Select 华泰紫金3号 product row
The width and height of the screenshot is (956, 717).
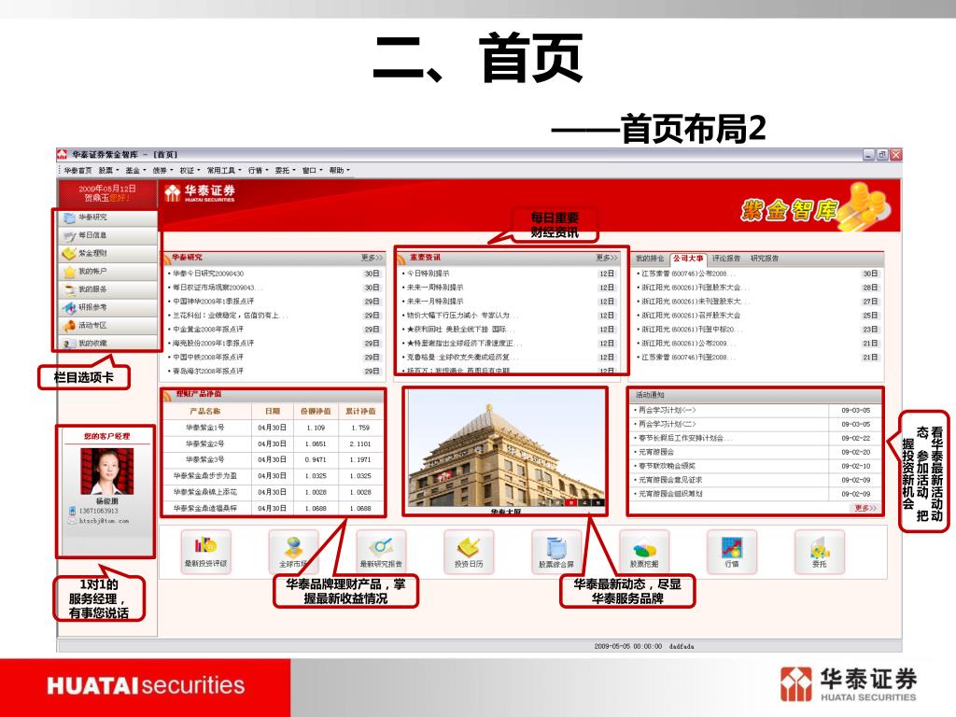[274, 459]
